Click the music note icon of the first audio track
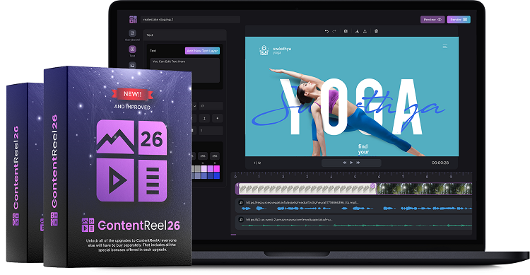Image resolution: width=530 pixels, height=275 pixels. coord(241,202)
